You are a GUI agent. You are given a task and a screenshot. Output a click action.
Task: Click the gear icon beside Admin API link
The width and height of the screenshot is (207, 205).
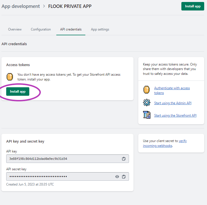pos(147,103)
